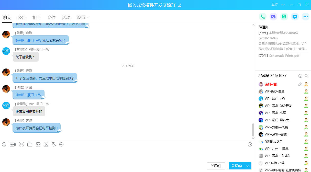Open chat history via clock icon
The image size is (311, 172).
(x=250, y=145)
